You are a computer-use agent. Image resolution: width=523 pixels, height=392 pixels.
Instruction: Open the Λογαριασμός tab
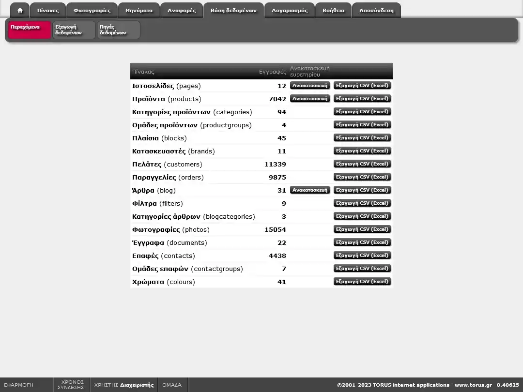click(290, 10)
